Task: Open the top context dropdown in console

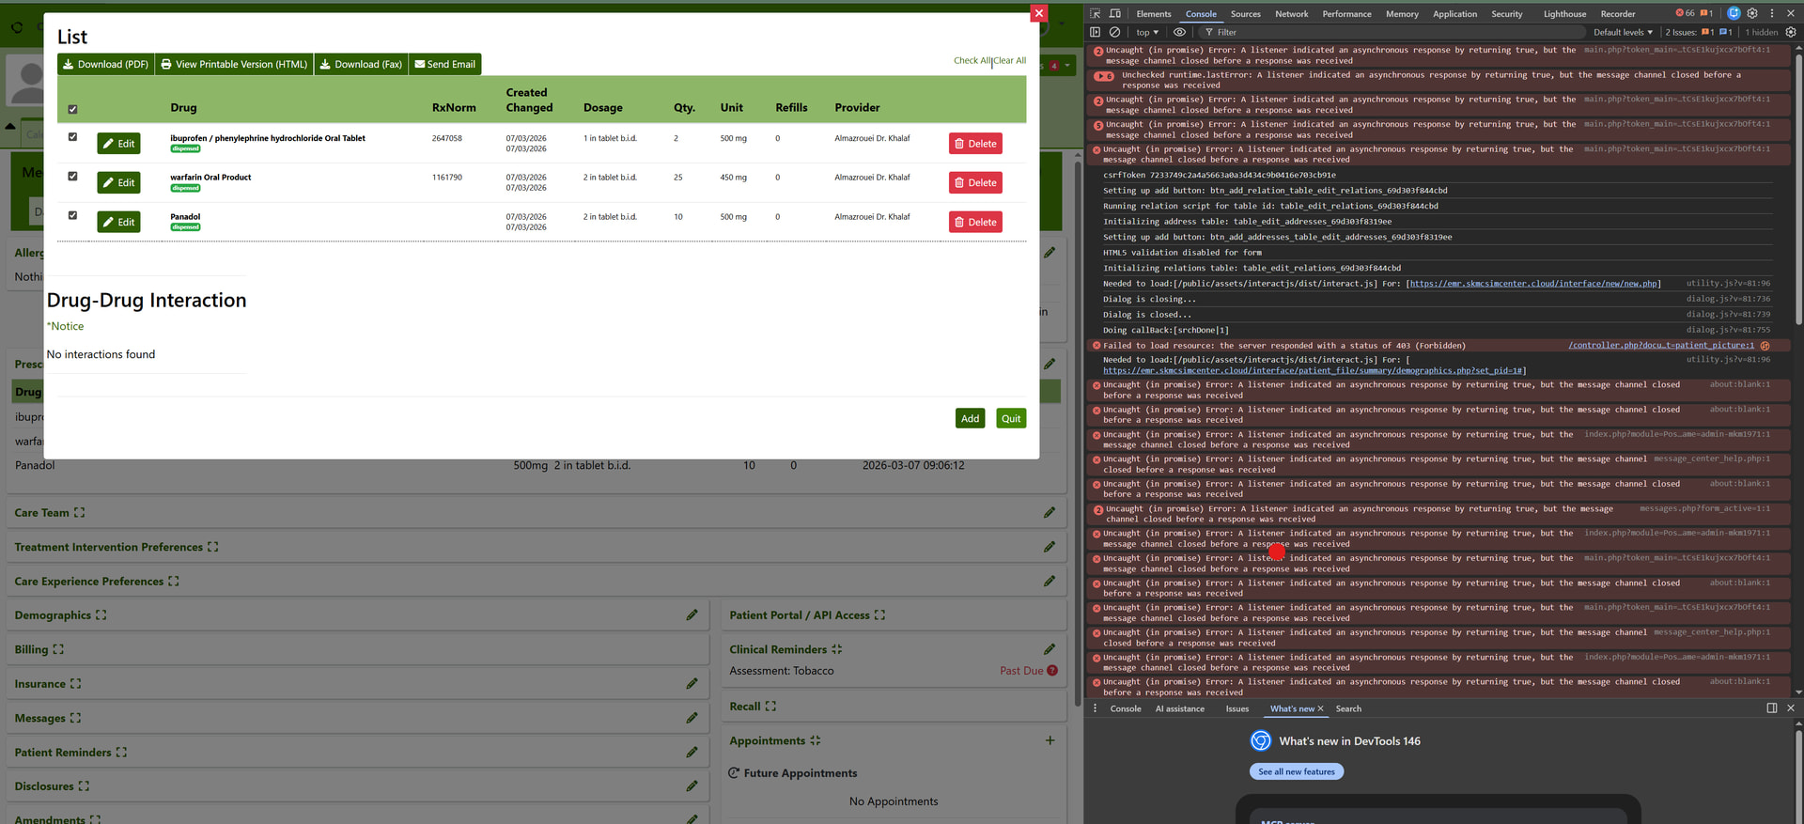Action: (x=1147, y=32)
